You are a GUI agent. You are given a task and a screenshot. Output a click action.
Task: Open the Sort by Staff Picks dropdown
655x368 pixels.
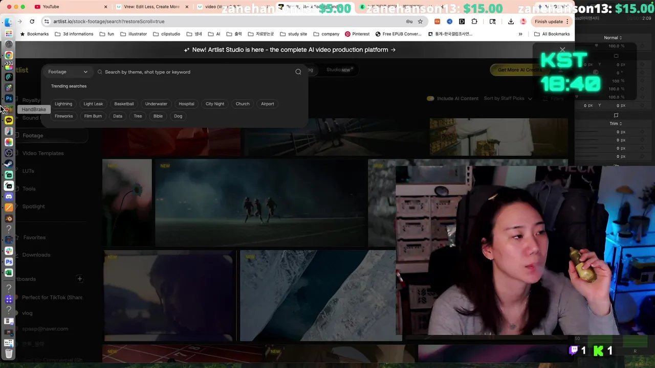508,99
